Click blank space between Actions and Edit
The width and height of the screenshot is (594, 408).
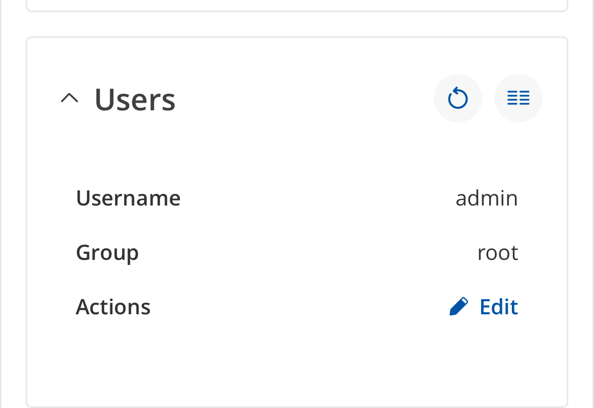297,306
